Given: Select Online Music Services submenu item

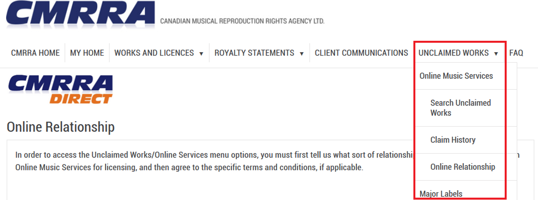Looking at the screenshot, I should tap(456, 76).
